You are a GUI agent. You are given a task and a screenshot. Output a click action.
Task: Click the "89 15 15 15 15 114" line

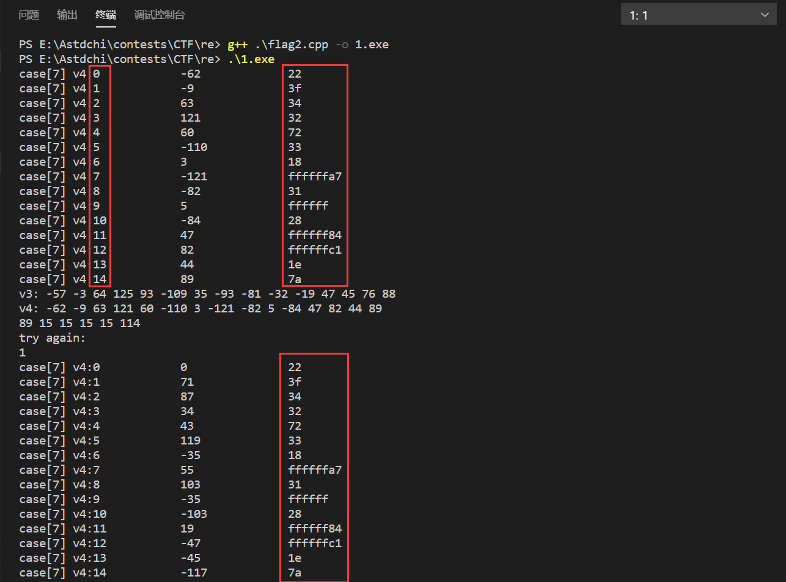pos(79,323)
